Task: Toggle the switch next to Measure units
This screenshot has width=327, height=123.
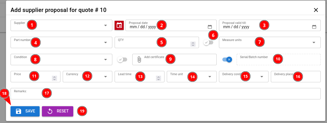Action: 208,42
